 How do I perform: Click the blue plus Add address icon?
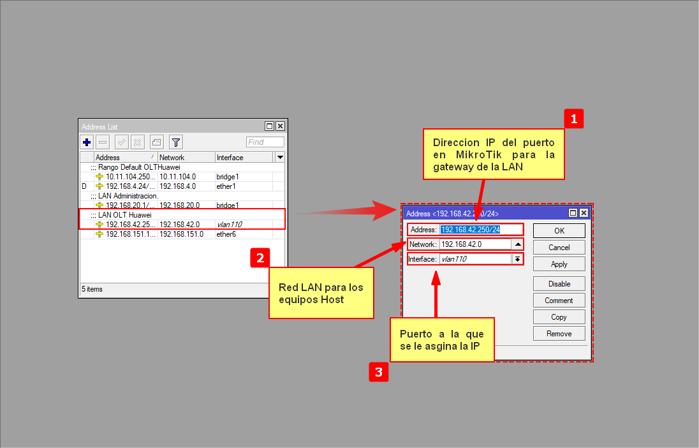(x=87, y=142)
